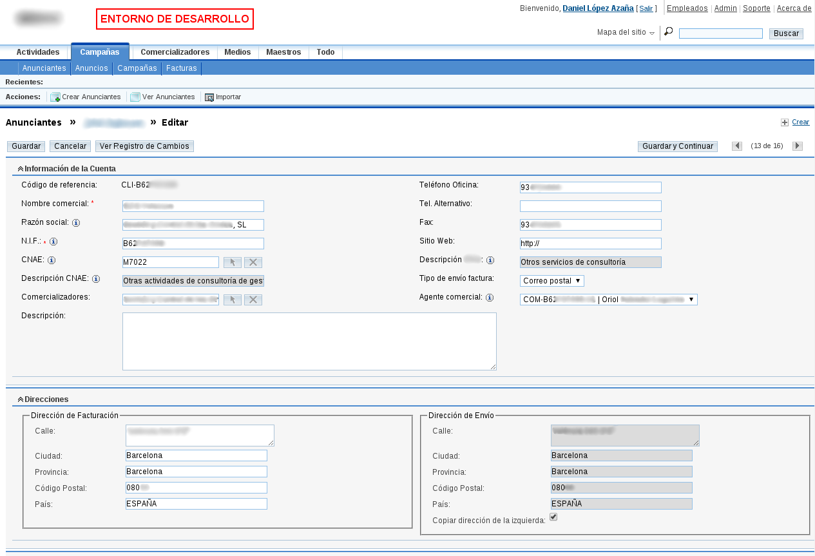This screenshot has width=815, height=556.
Task: Open the Facturas subtab
Action: tap(181, 68)
